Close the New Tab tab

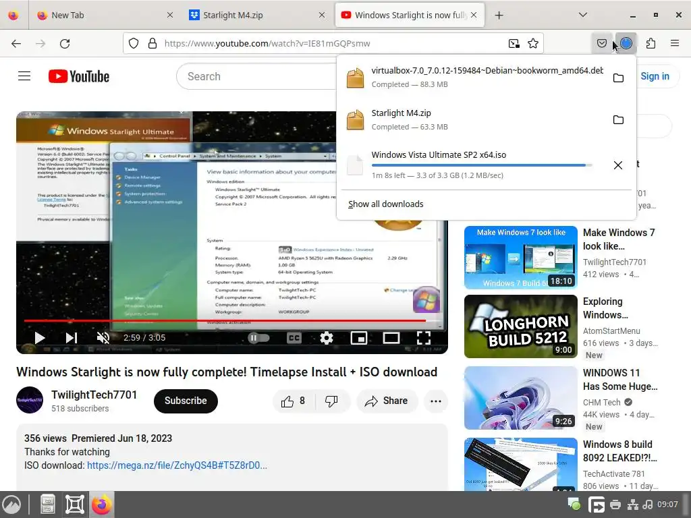click(x=170, y=15)
